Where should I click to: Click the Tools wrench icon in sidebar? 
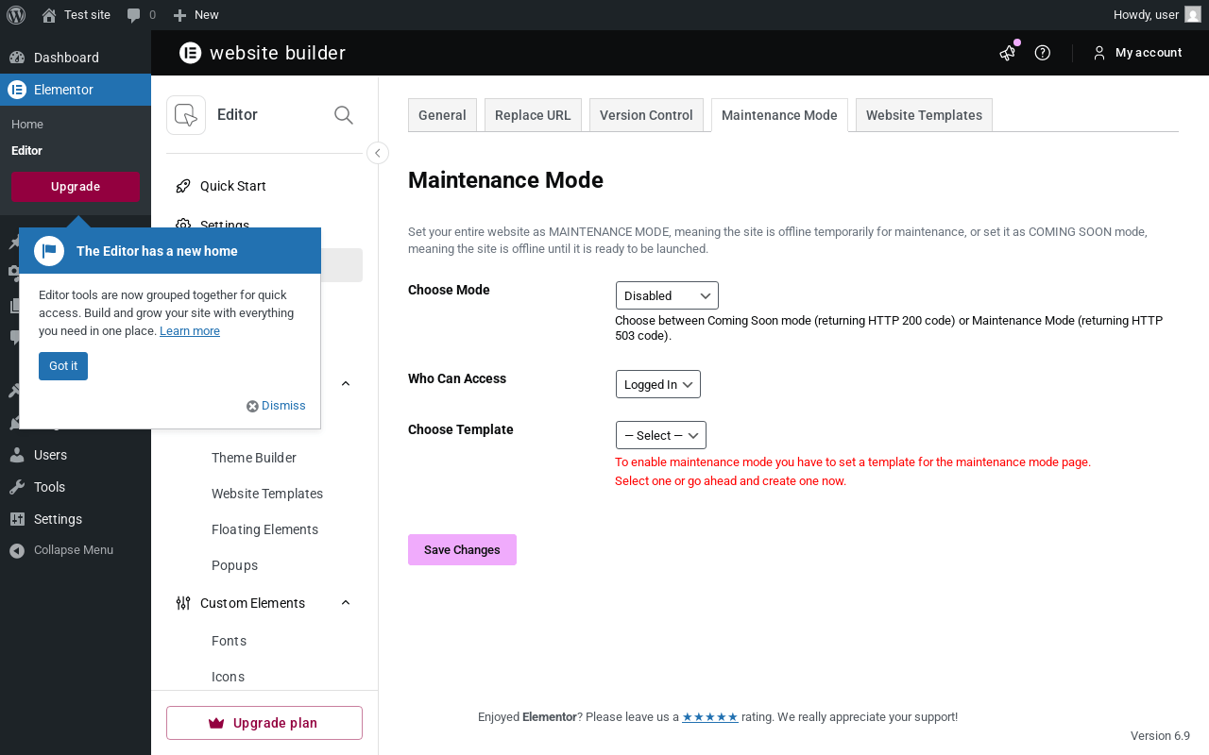[x=17, y=487]
